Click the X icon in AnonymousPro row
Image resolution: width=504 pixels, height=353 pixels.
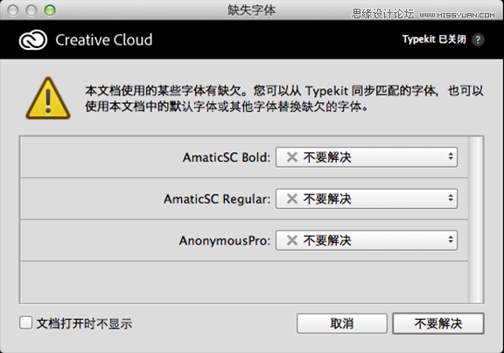292,240
